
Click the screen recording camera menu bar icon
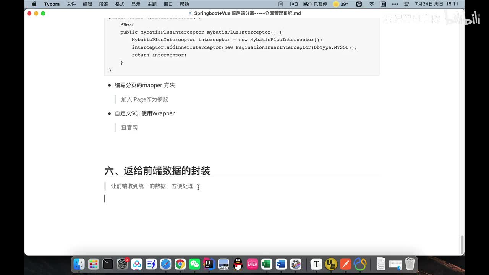[294, 4]
